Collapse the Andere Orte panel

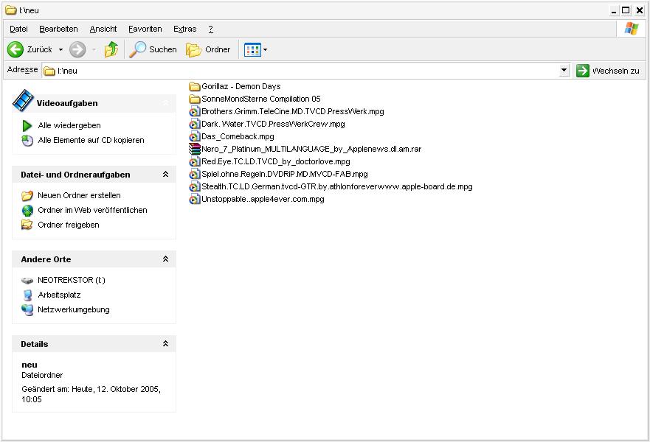click(x=165, y=259)
